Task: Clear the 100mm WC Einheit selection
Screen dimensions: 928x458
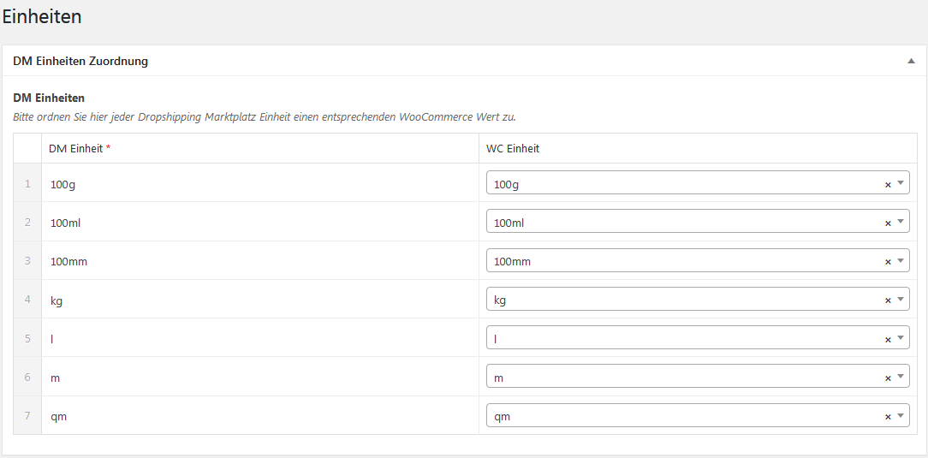Action: coord(888,262)
